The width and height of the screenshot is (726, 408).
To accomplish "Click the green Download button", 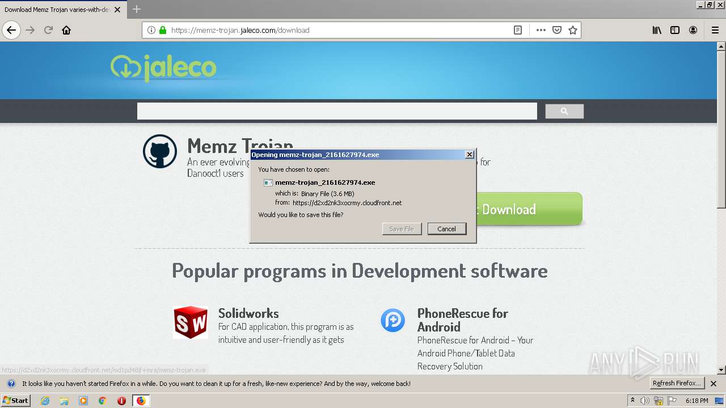I will pyautogui.click(x=529, y=209).
